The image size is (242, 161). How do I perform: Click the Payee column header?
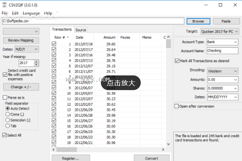click(129, 37)
